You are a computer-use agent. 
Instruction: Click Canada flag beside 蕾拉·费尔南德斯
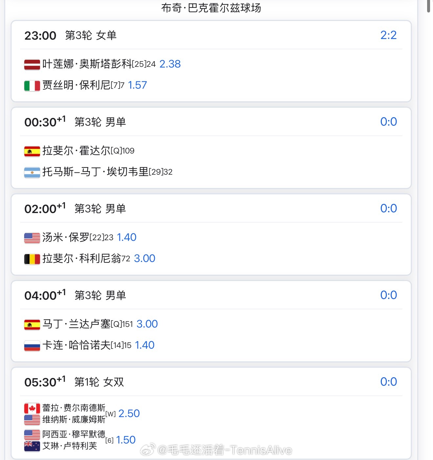pos(32,408)
